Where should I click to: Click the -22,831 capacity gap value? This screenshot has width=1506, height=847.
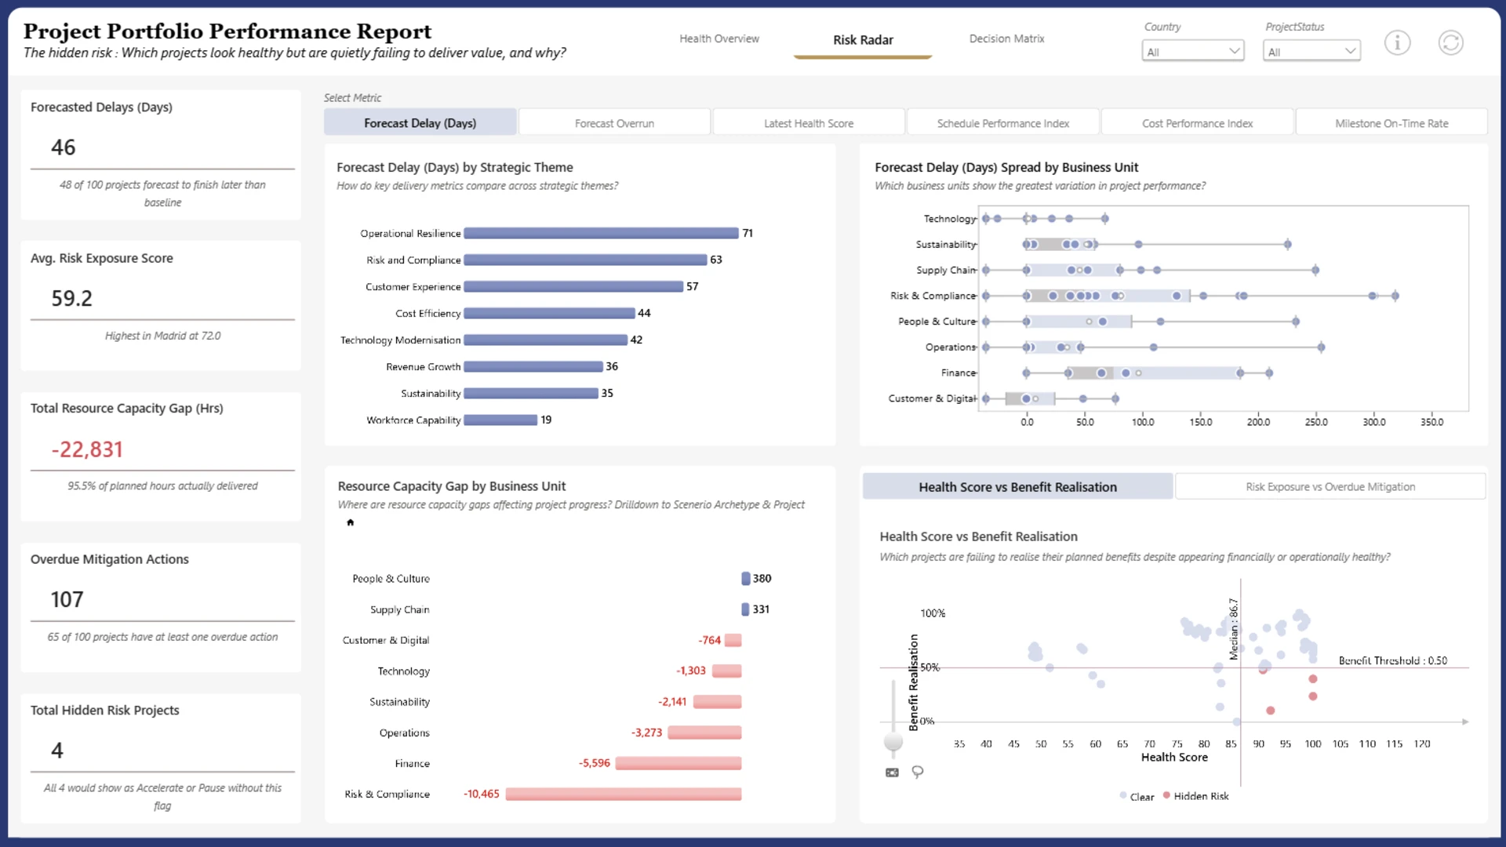tap(87, 449)
